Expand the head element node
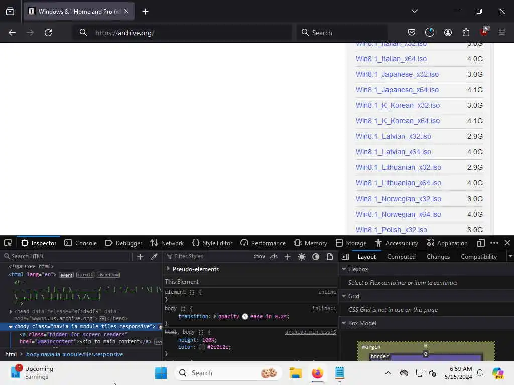This screenshot has height=385, width=514. 11,312
